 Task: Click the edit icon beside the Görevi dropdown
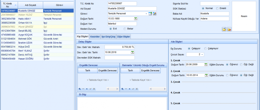(154, 13)
